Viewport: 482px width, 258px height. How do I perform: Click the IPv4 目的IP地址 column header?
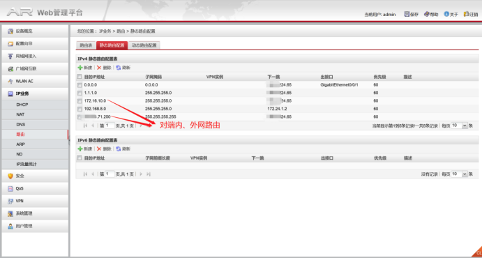(94, 77)
